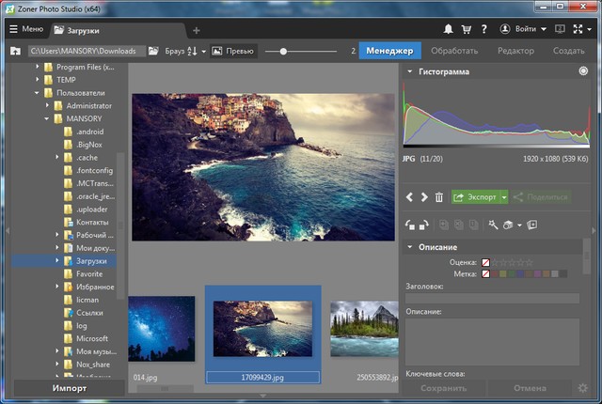This screenshot has height=404, width=602.
Task: Click the Экспорт button
Action: 475,197
